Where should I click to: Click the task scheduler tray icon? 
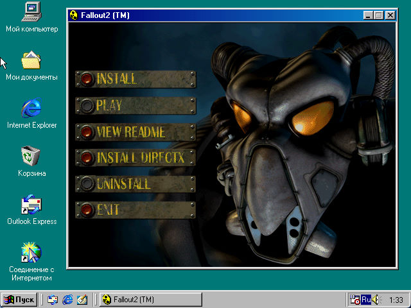(354, 300)
